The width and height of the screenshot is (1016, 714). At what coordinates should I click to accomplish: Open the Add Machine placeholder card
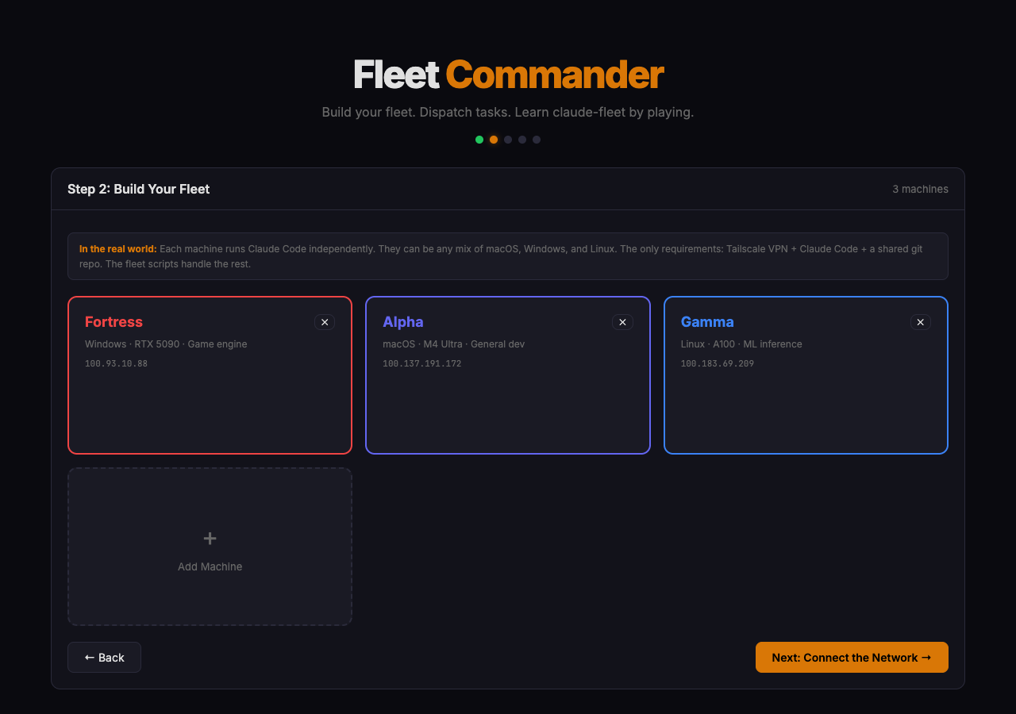pyautogui.click(x=210, y=546)
